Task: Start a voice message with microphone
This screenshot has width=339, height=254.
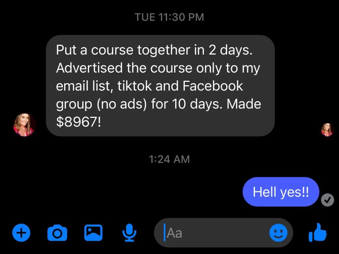Action: pyautogui.click(x=129, y=233)
